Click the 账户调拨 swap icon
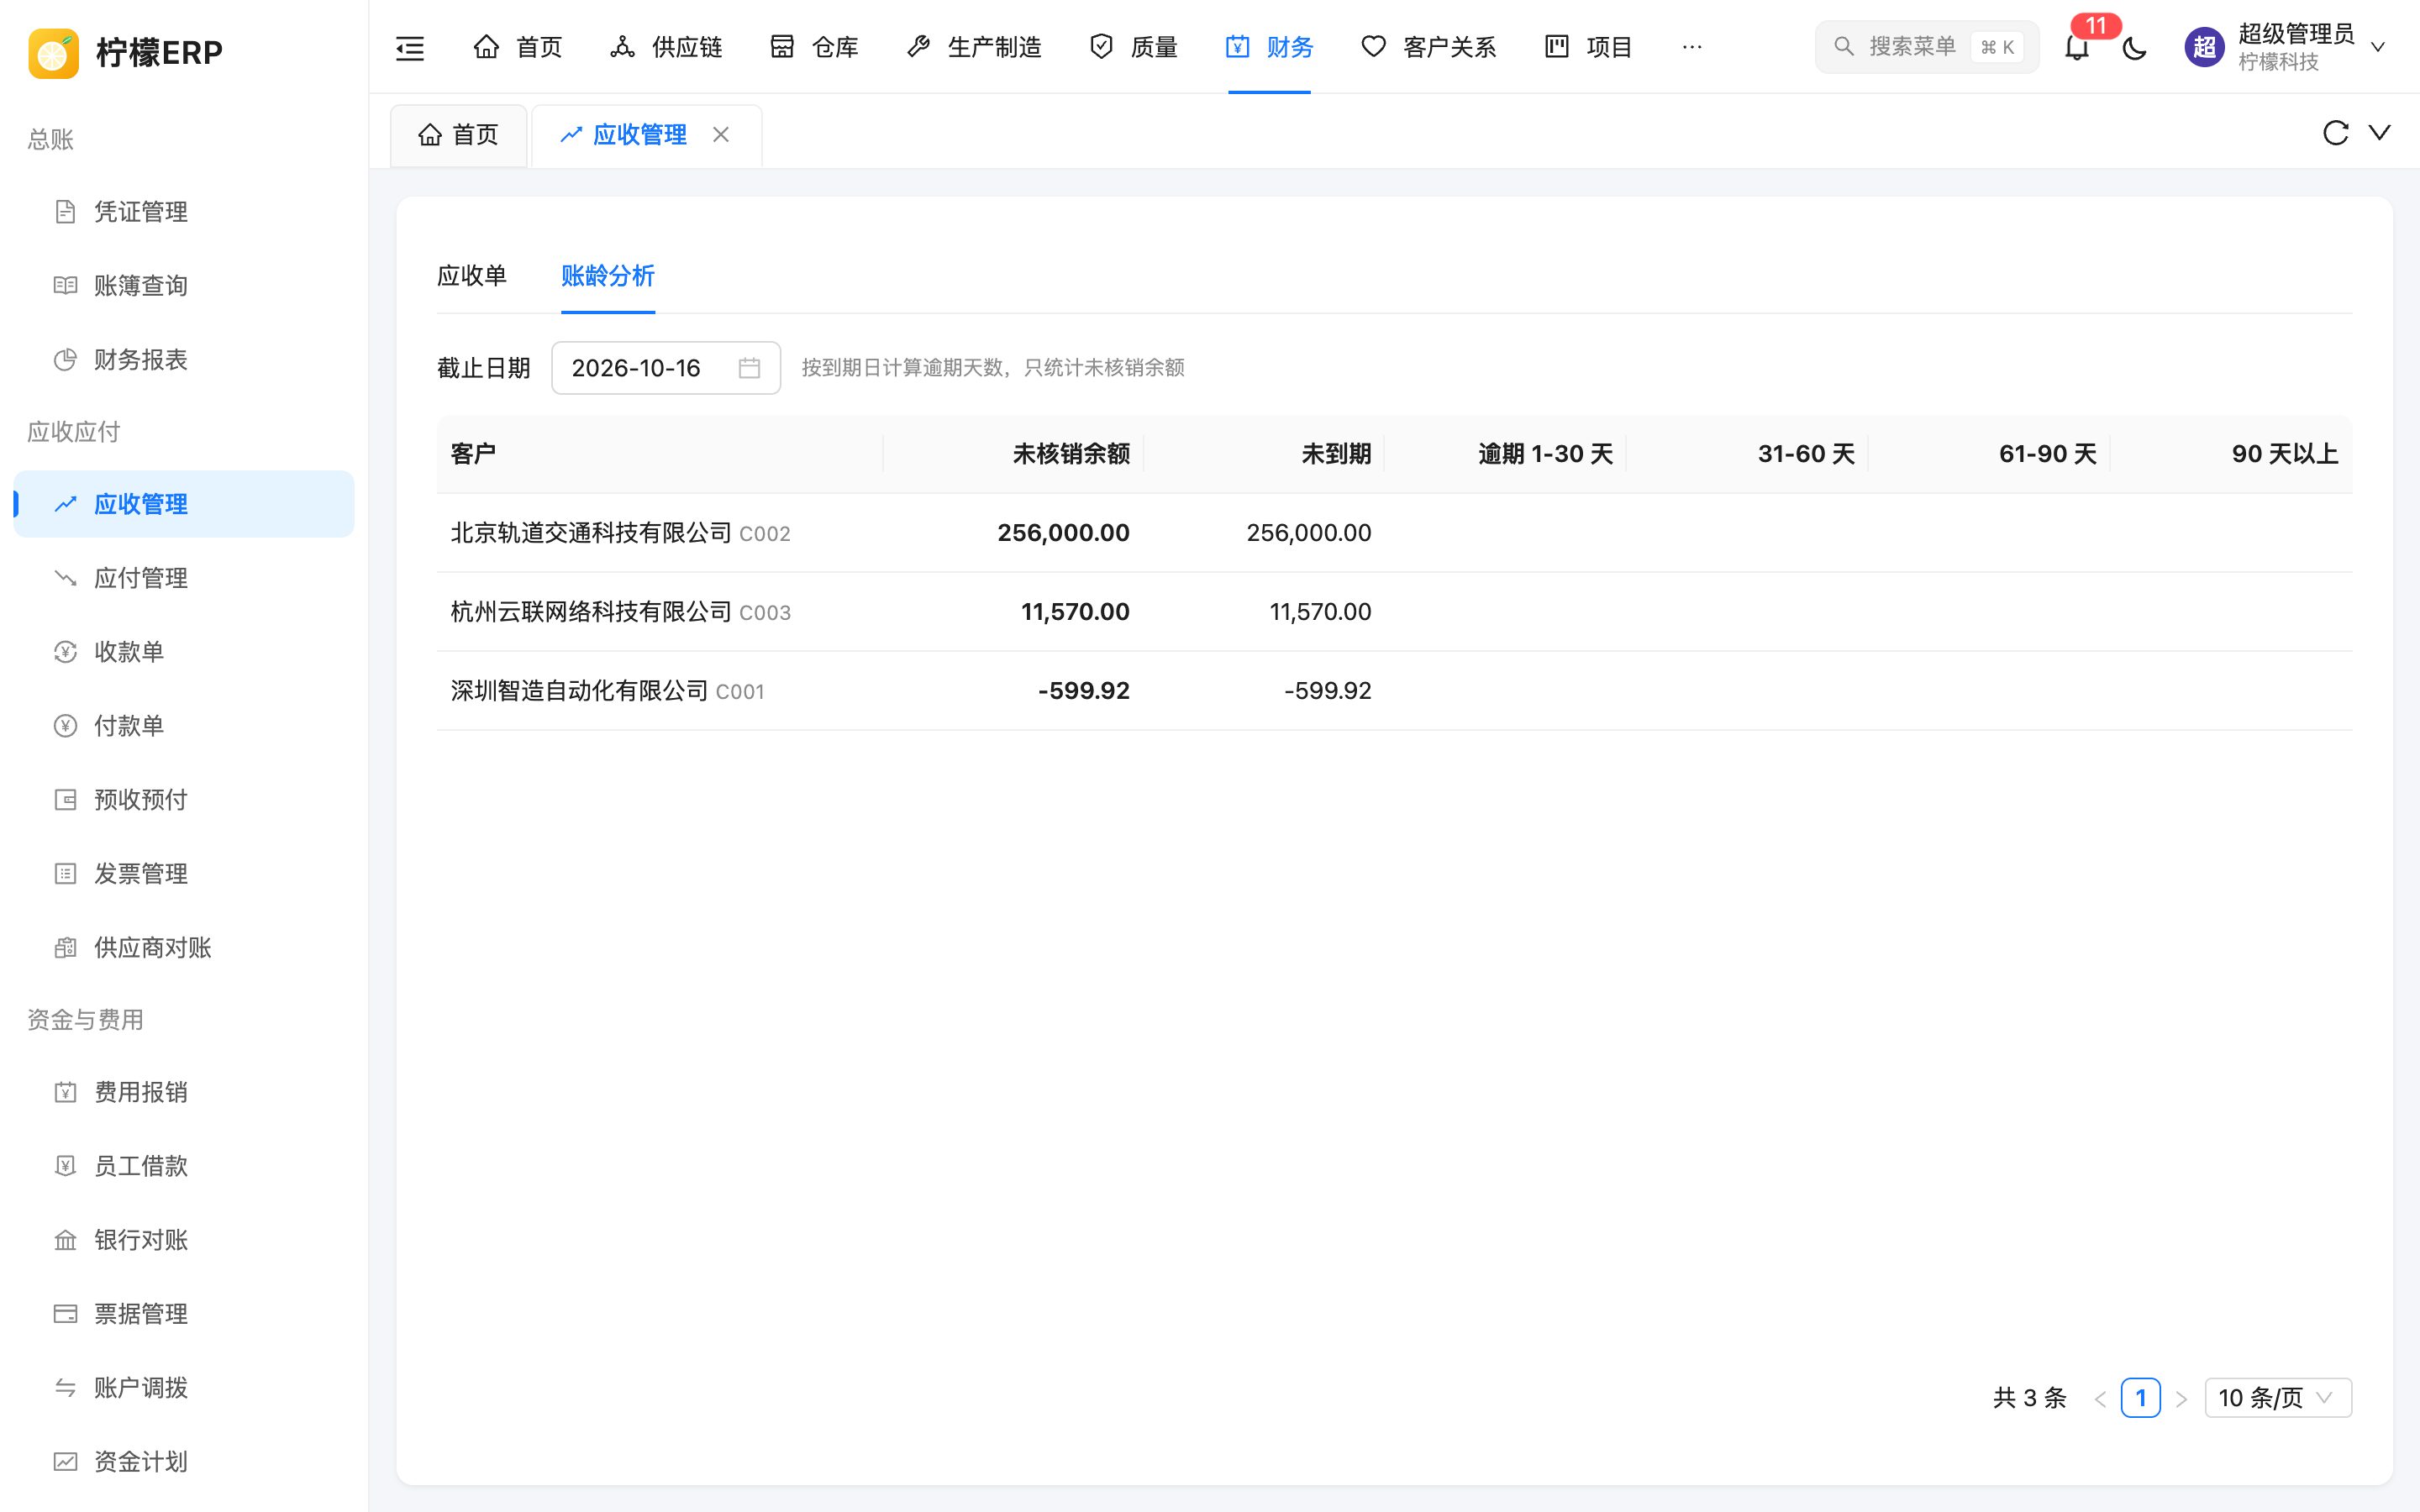Image resolution: width=2420 pixels, height=1512 pixels. (65, 1388)
